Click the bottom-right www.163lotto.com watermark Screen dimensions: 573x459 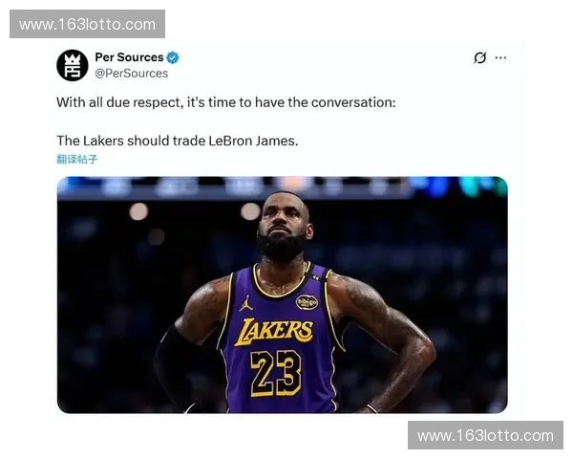coord(486,435)
